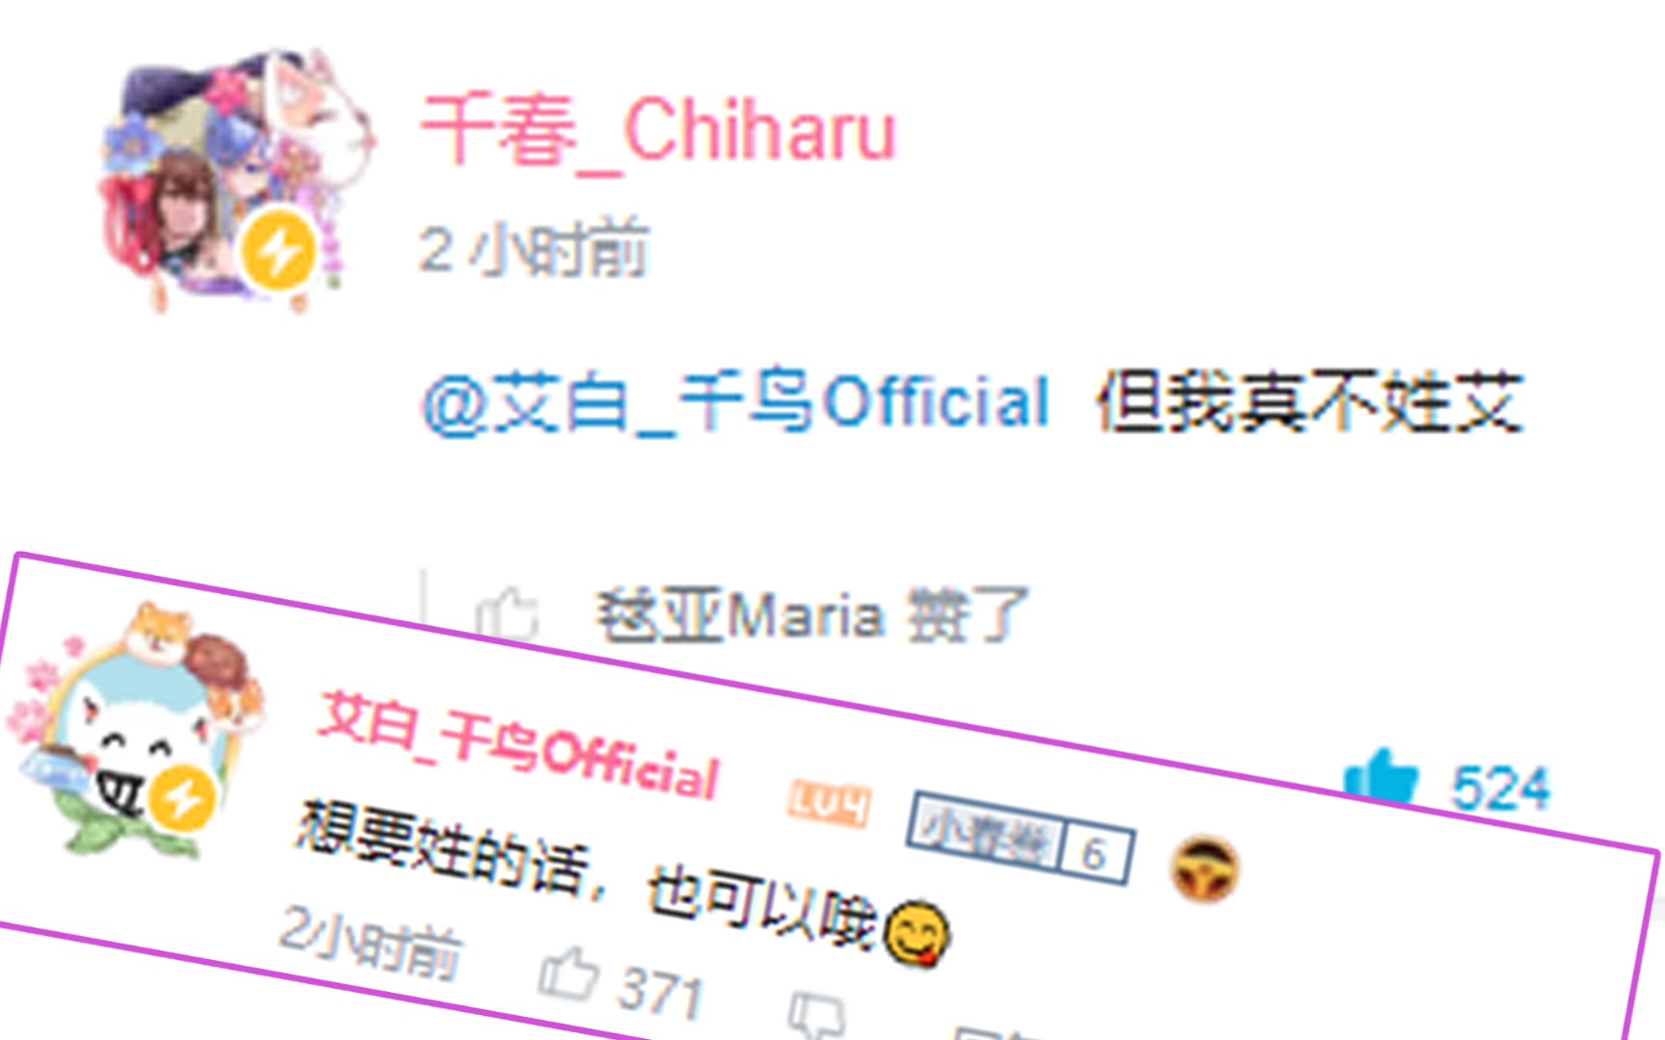Click the comment text 但我真不姓艾
Screen dimensions: 1665x1040
coord(1309,402)
